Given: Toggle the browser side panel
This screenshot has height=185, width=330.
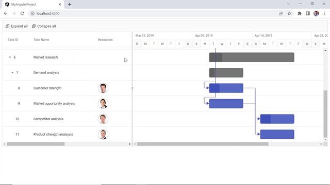Looking at the screenshot, I should tap(308, 13).
